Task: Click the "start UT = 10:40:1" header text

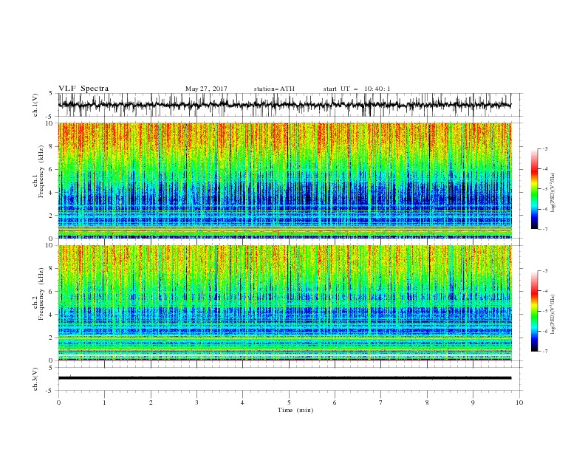Action: tap(357, 89)
